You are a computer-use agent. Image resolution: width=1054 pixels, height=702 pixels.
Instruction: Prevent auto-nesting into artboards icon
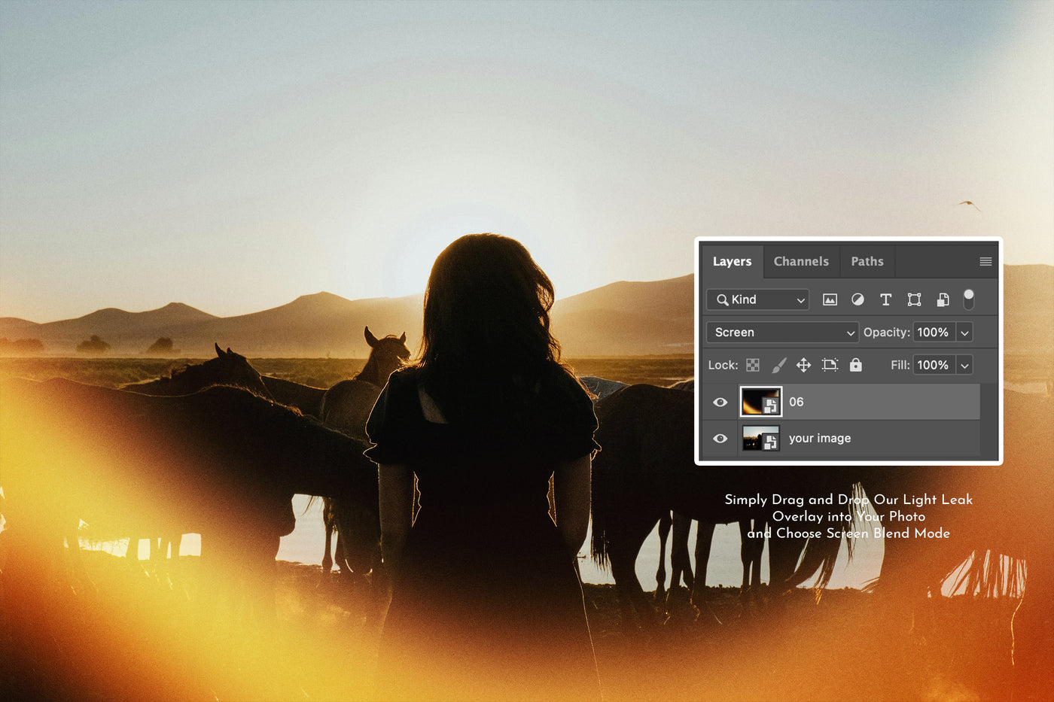click(830, 365)
